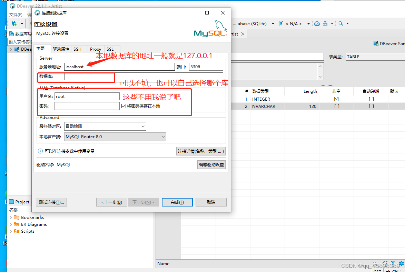Click the 数据库 name input field
Viewport: 405px width, 272px height.
144,77
